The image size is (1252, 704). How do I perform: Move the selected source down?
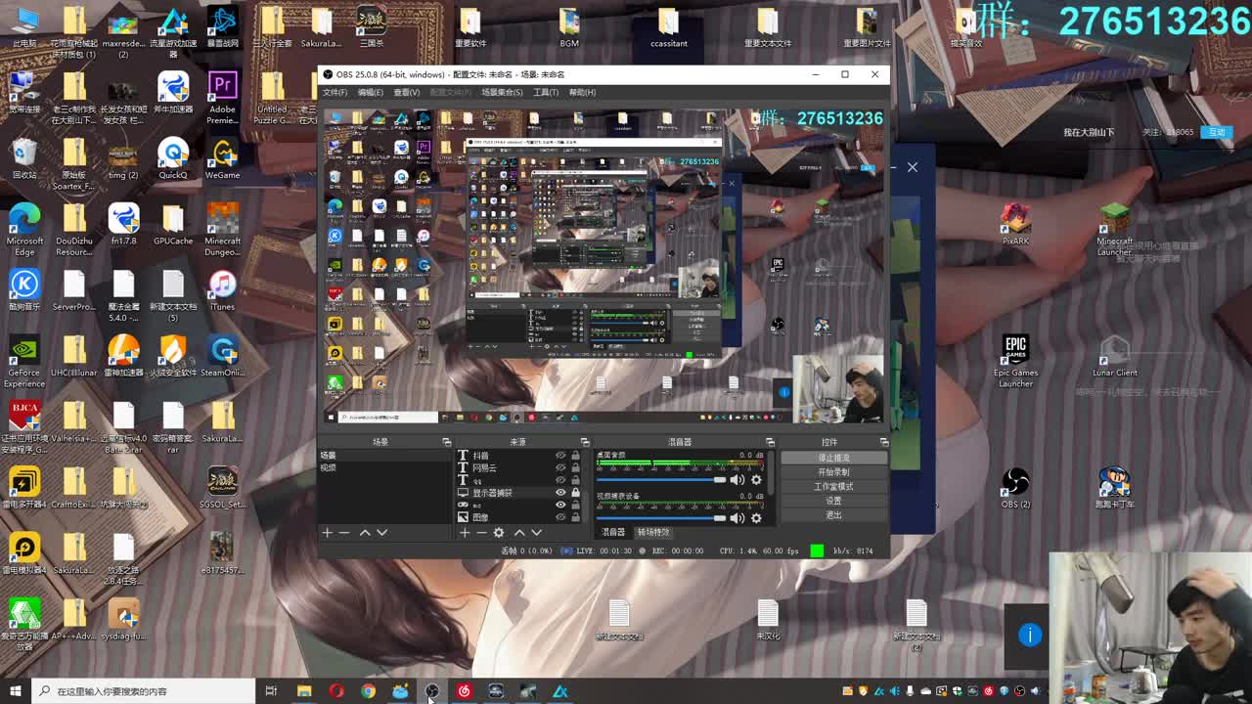point(536,532)
